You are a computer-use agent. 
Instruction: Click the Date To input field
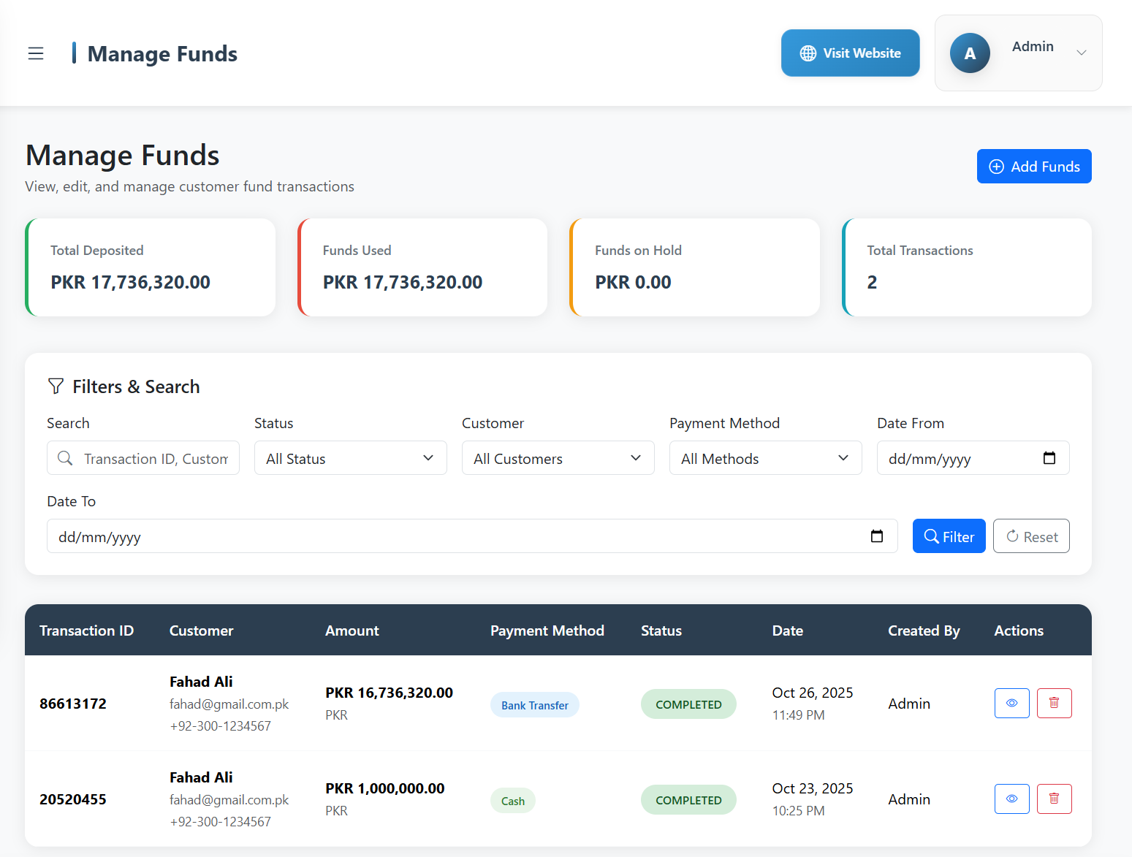[453, 536]
